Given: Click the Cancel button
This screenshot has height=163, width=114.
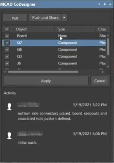Looking at the screenshot, I should coord(100,81).
